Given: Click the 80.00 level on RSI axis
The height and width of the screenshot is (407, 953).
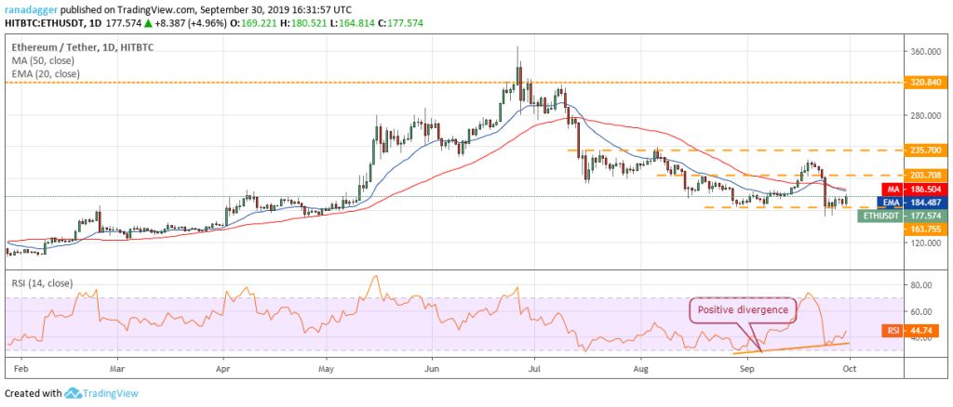Looking at the screenshot, I should pyautogui.click(x=923, y=285).
